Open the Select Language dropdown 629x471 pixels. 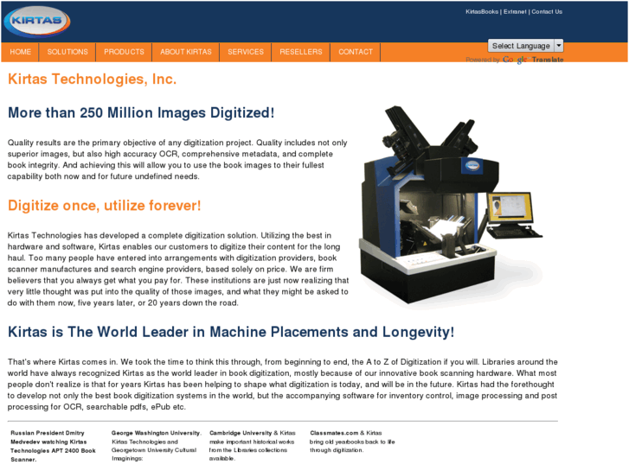(x=525, y=46)
